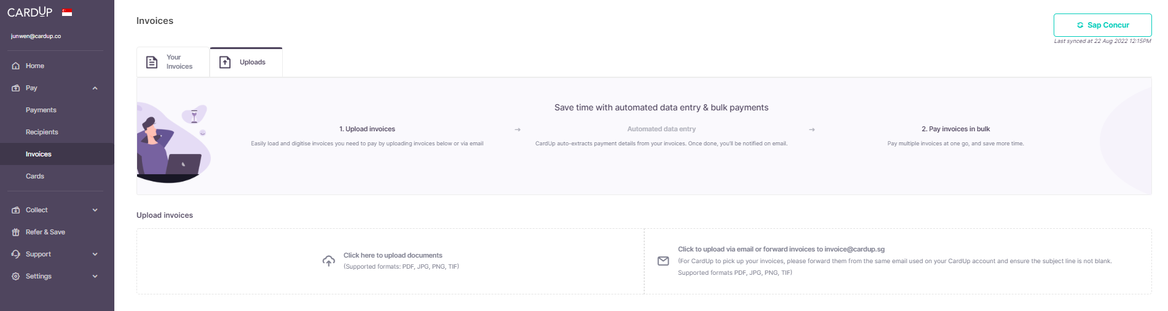Expand the Settings menu chevron
1168x311 pixels.
[x=95, y=277]
